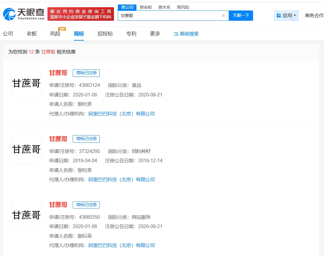The width and height of the screenshot is (324, 256).
Task: Open the 应用 dropdown menu
Action: [286, 16]
